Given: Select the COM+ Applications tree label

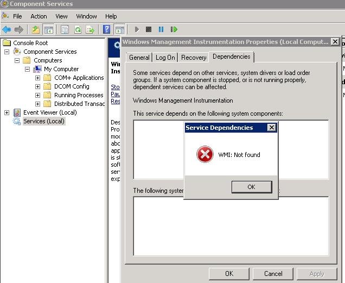Looking at the screenshot, I should click(x=79, y=78).
